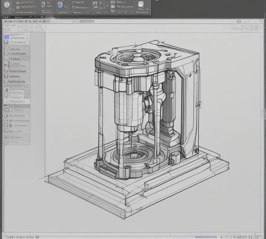This screenshot has width=266, height=239.
Task: Click the white sphere icon at the ribbon's right end
Action: [x=141, y=5]
